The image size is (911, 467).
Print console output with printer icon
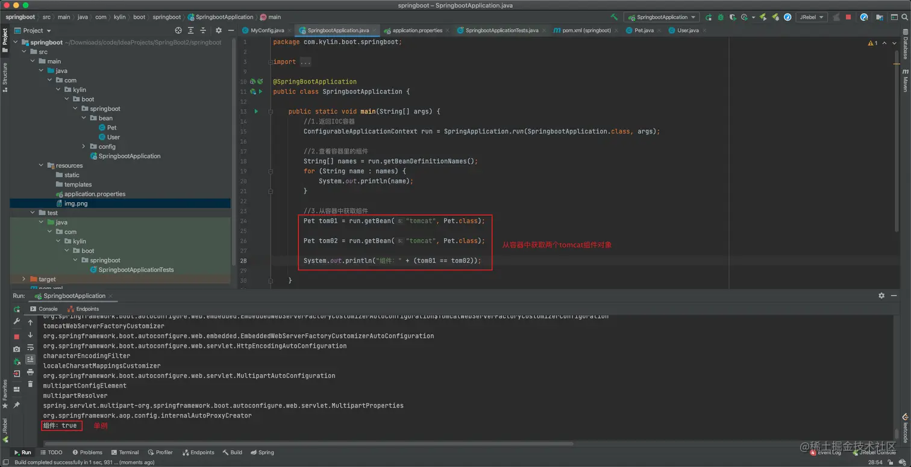(30, 372)
